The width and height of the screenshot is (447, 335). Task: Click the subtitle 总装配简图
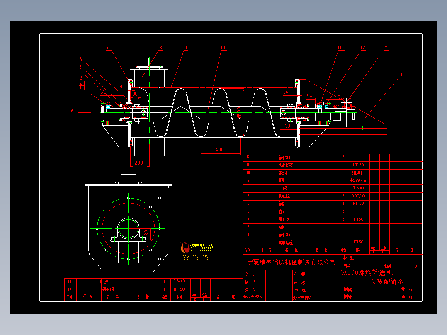(387, 282)
